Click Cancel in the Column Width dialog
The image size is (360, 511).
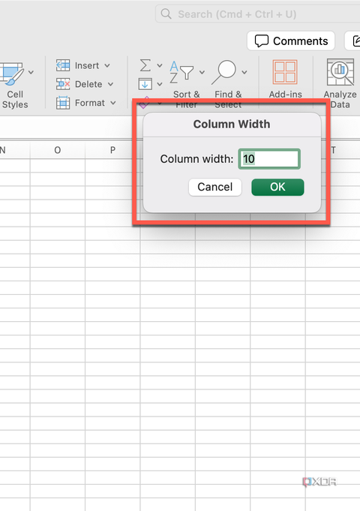tap(215, 187)
